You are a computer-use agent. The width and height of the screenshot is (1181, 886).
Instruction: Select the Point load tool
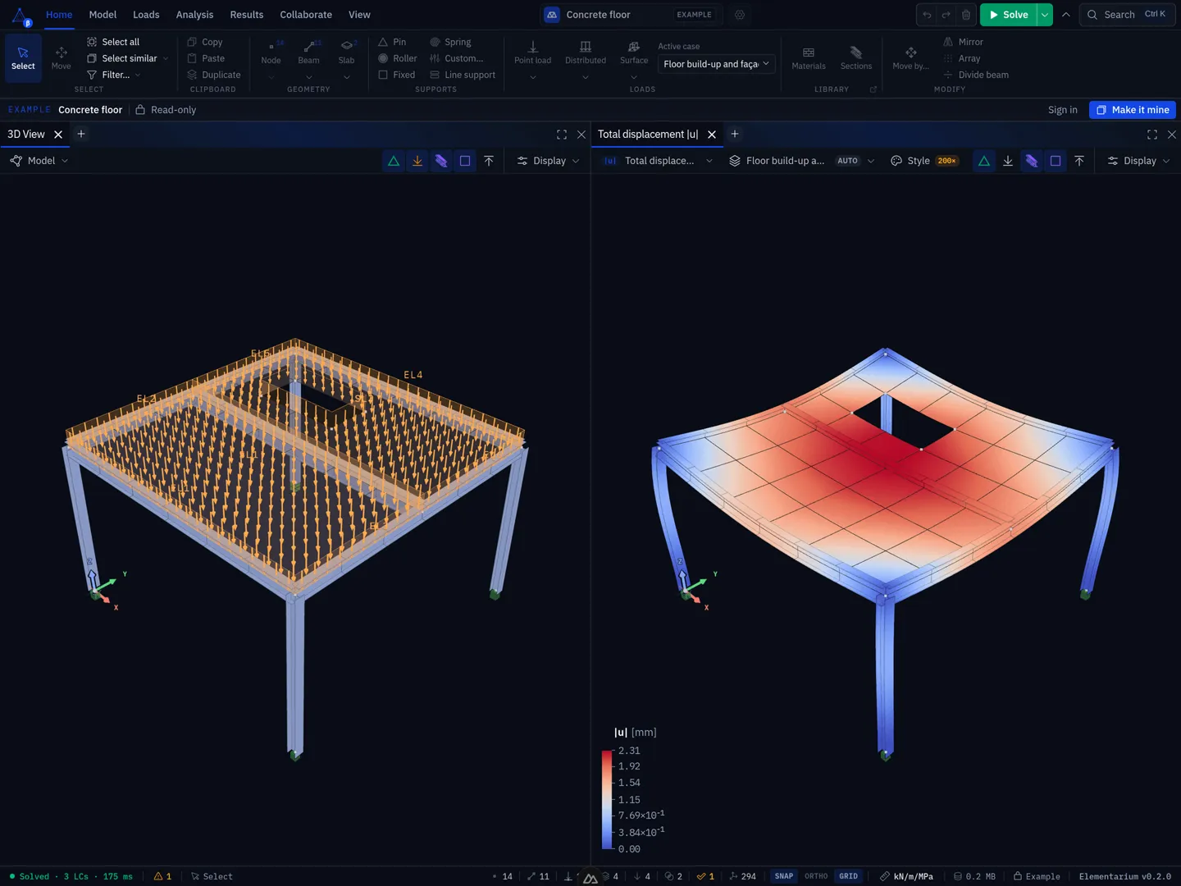click(533, 53)
